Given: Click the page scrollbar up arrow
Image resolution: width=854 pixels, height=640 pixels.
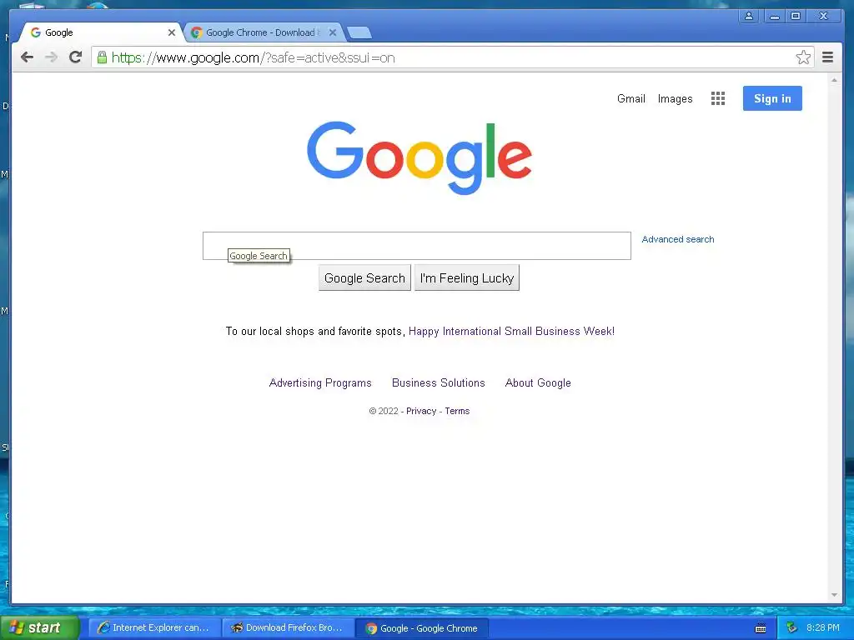Looking at the screenshot, I should tap(834, 81).
